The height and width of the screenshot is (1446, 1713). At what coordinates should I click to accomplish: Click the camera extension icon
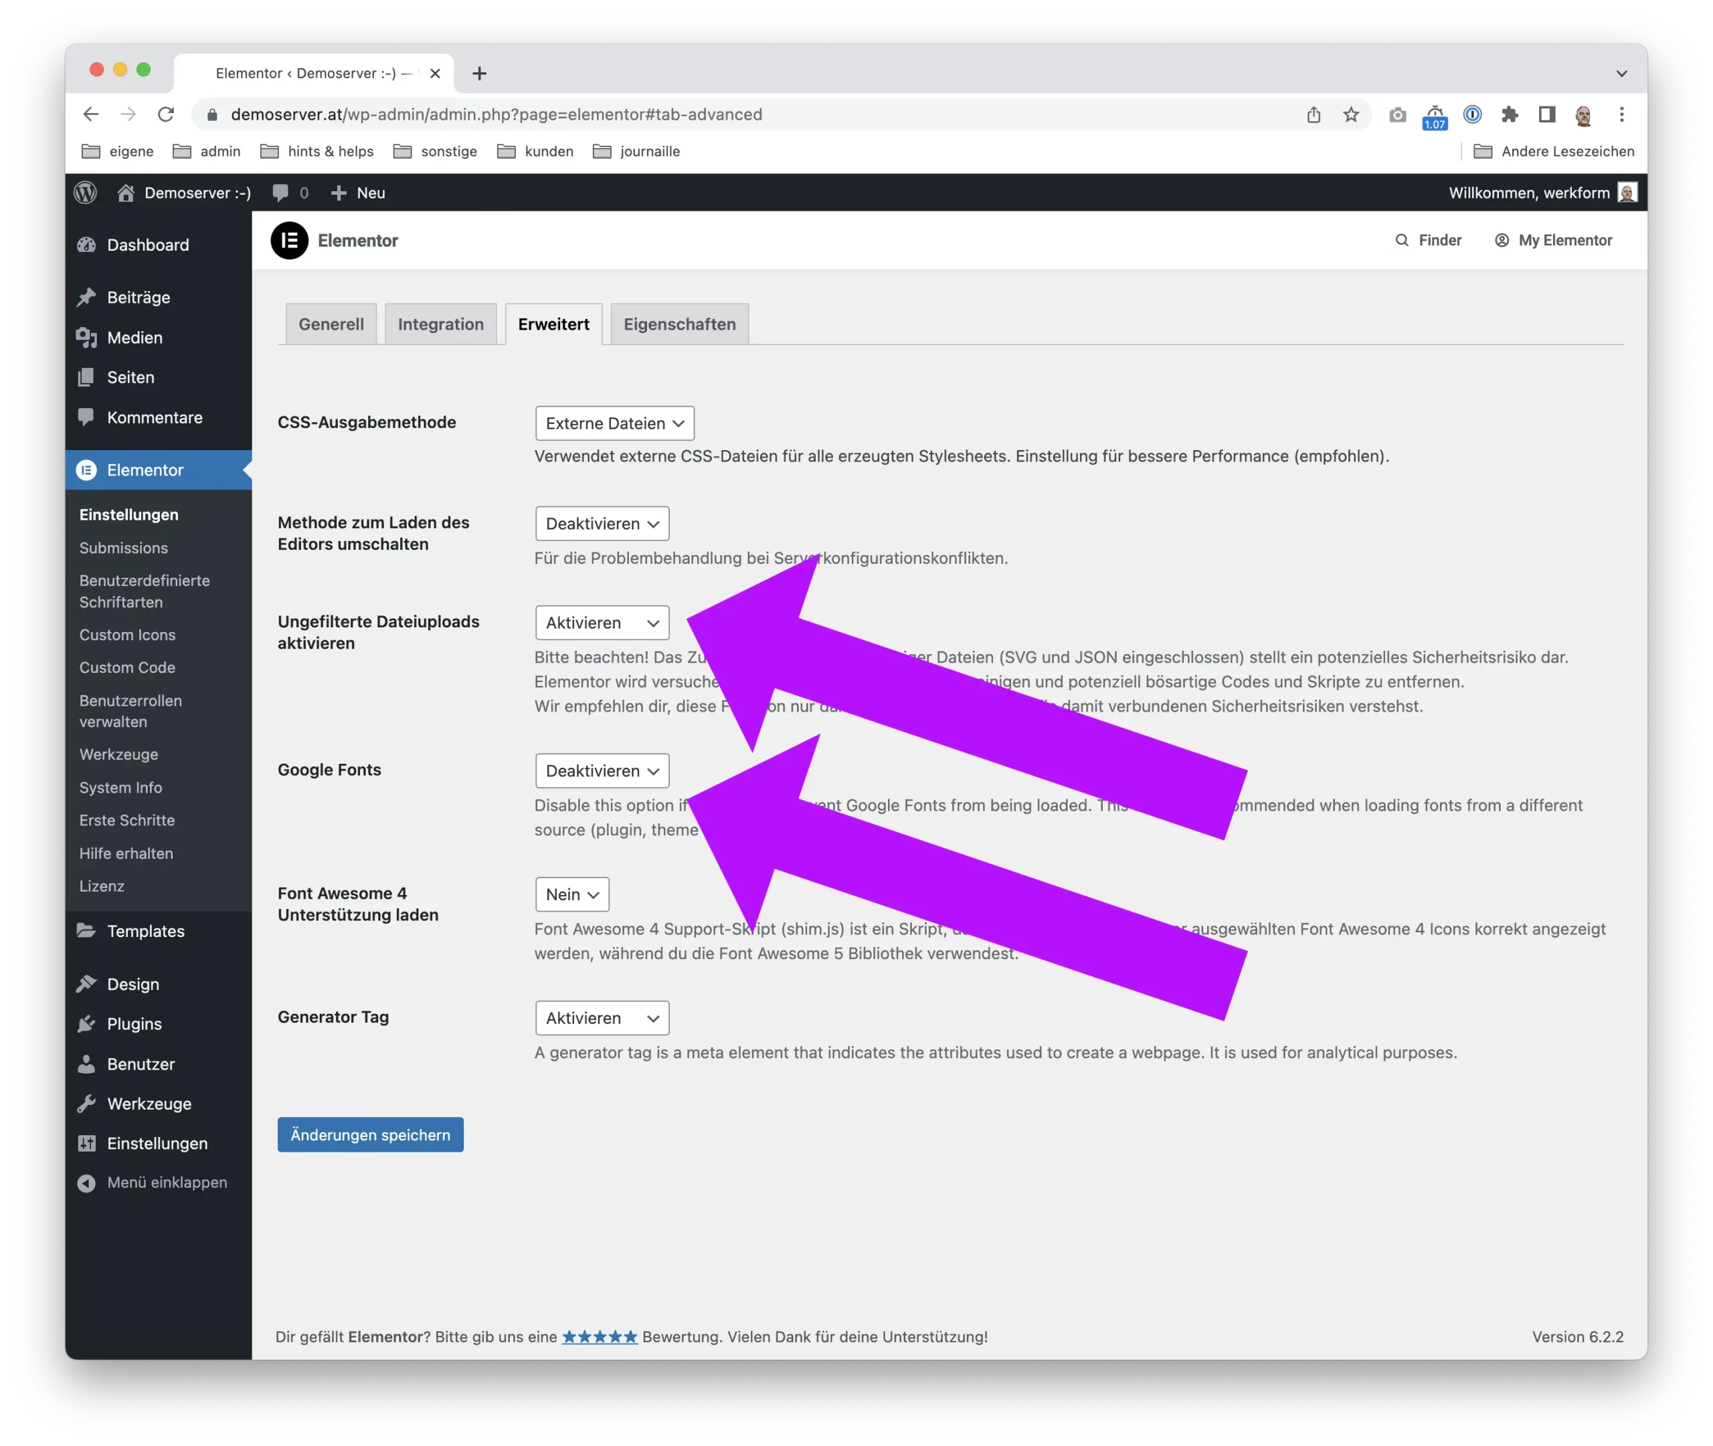(x=1398, y=115)
